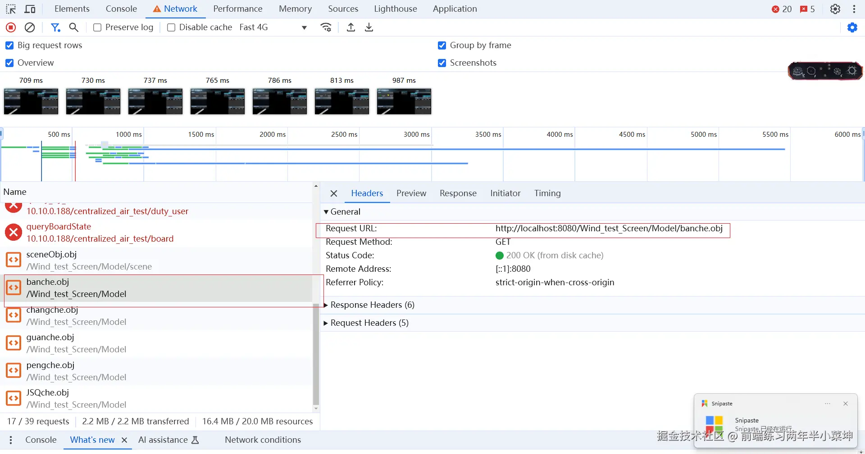
Task: Click the 813 ms screenshot thumbnail
Action: 342,101
